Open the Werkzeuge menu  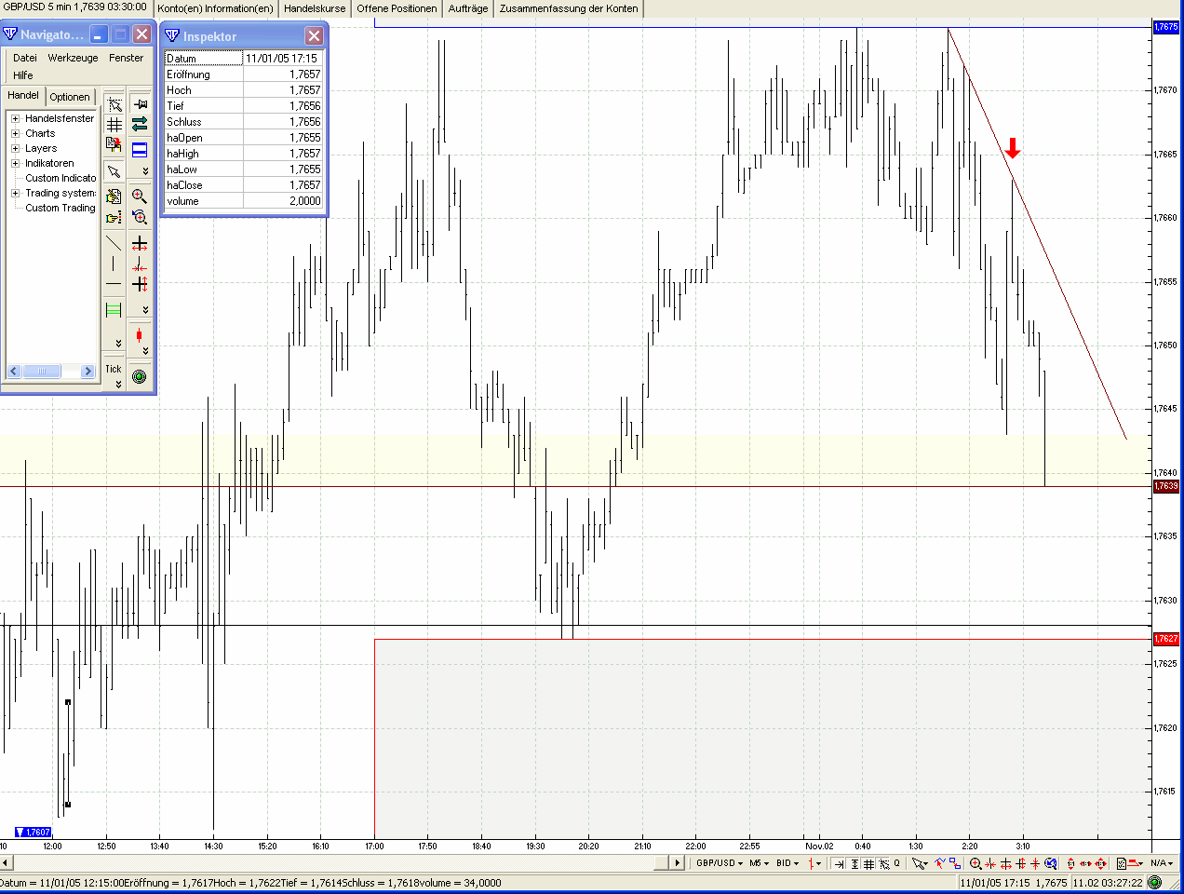point(73,58)
